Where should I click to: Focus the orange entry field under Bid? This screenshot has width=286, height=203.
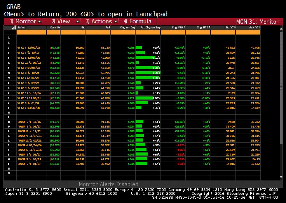(73, 33)
